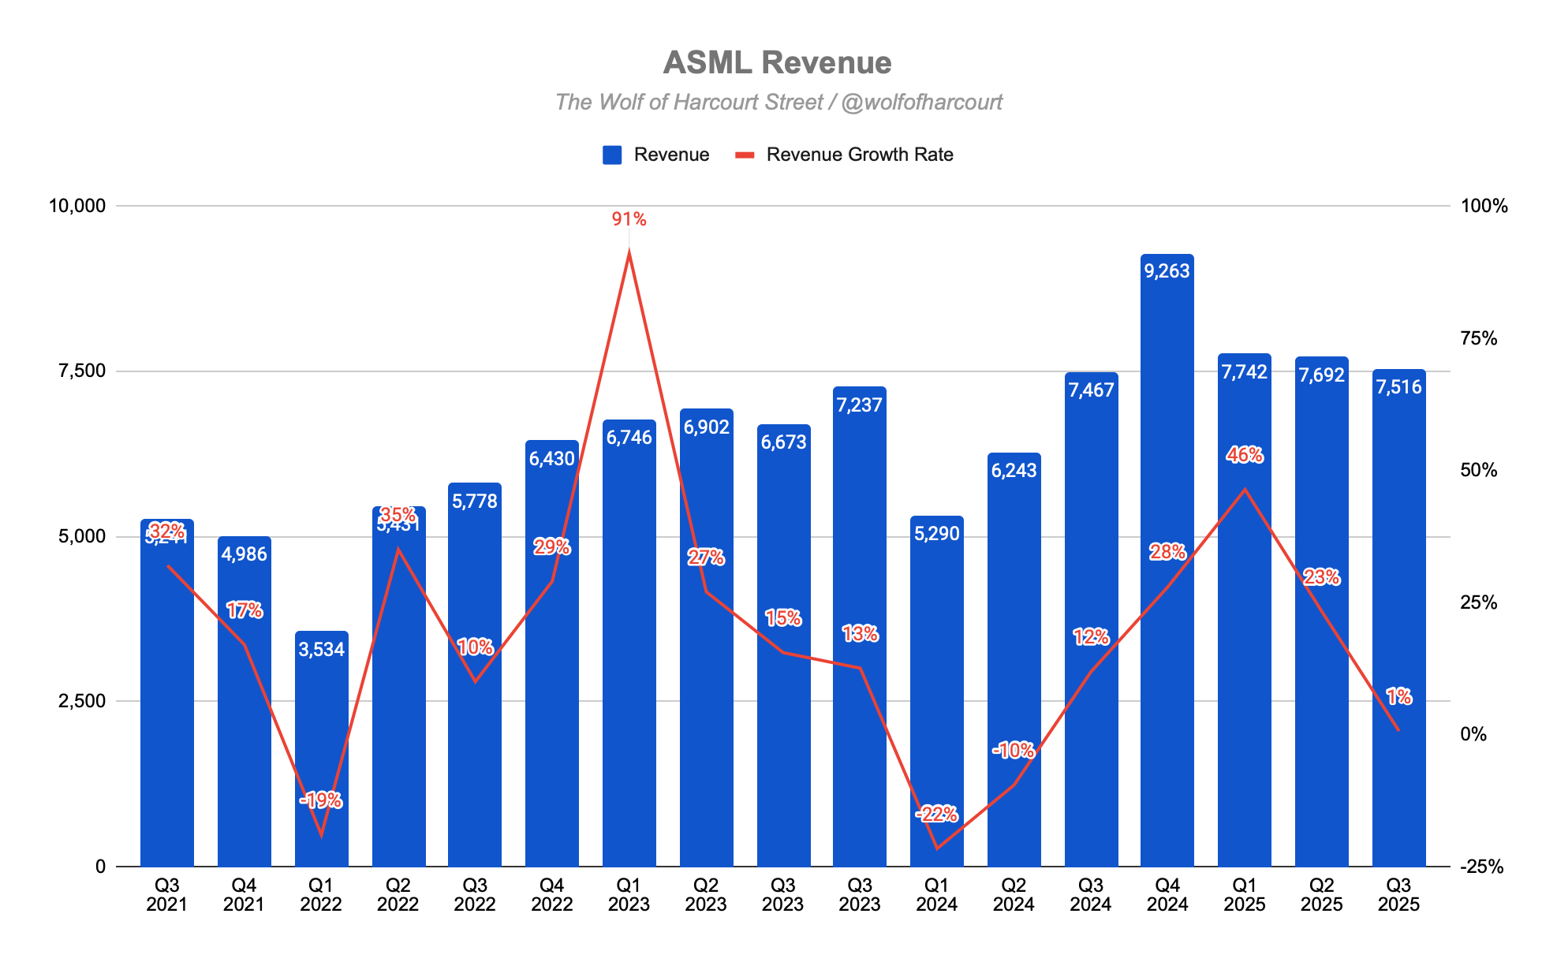Click the Q1 2025 bar labeled 7,742
This screenshot has height=962, width=1557.
1244,670
